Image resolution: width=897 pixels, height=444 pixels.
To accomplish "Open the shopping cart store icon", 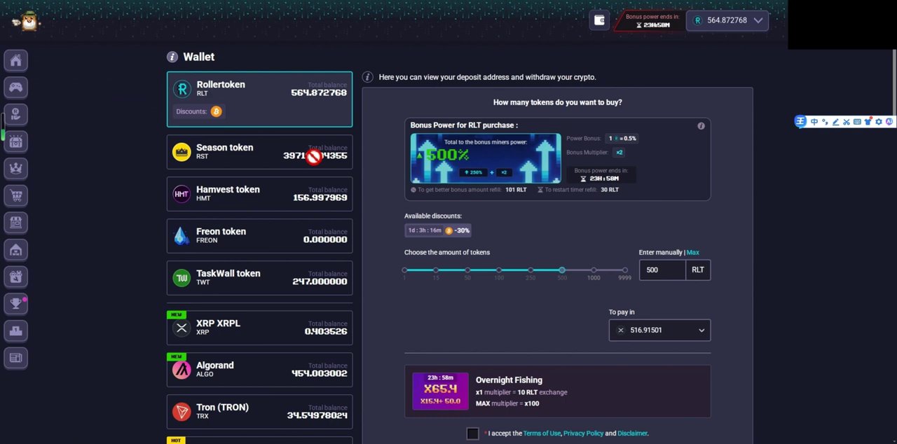I will click(16, 195).
